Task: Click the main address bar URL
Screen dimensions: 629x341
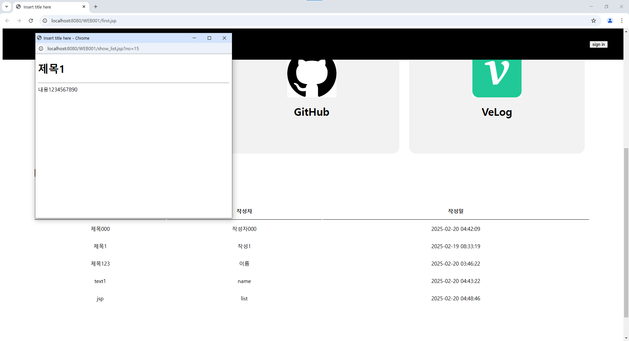Action: (84, 21)
